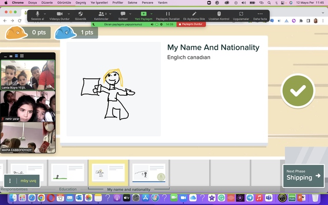Open the Yer İşaretleri menu
Viewport: 328px width, 205px height.
[x=98, y=3]
